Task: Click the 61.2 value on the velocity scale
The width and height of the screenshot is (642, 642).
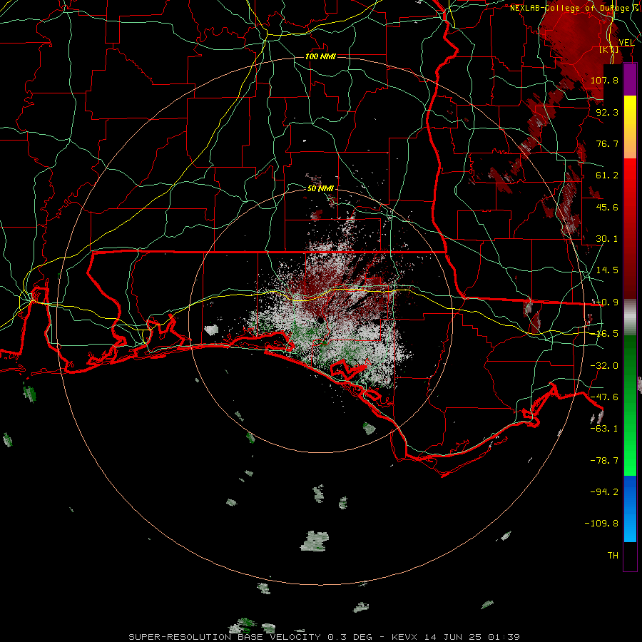Action: [607, 175]
